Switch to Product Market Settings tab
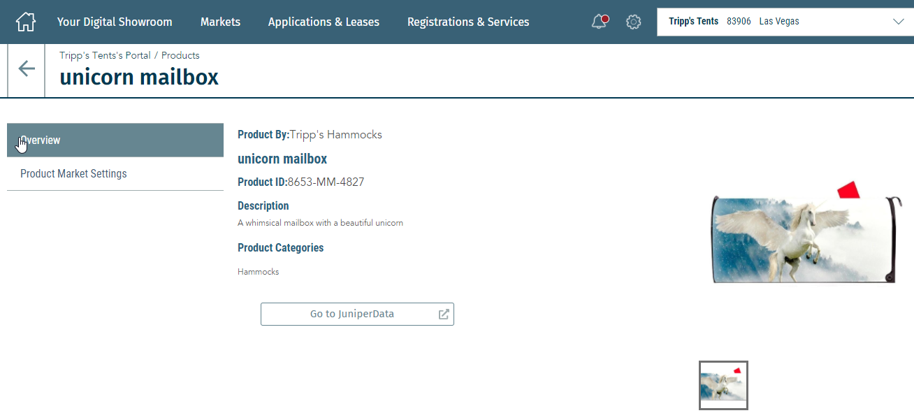The width and height of the screenshot is (914, 420). point(115,174)
